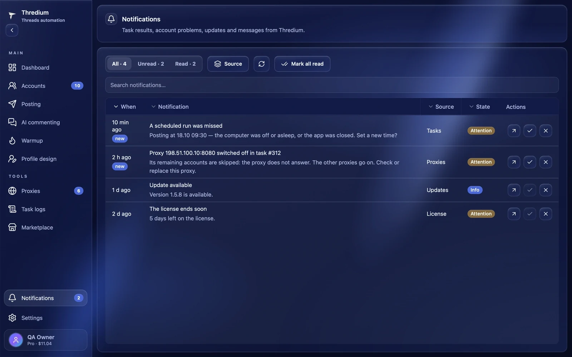Click the Thredium logo icon

[x=12, y=15]
